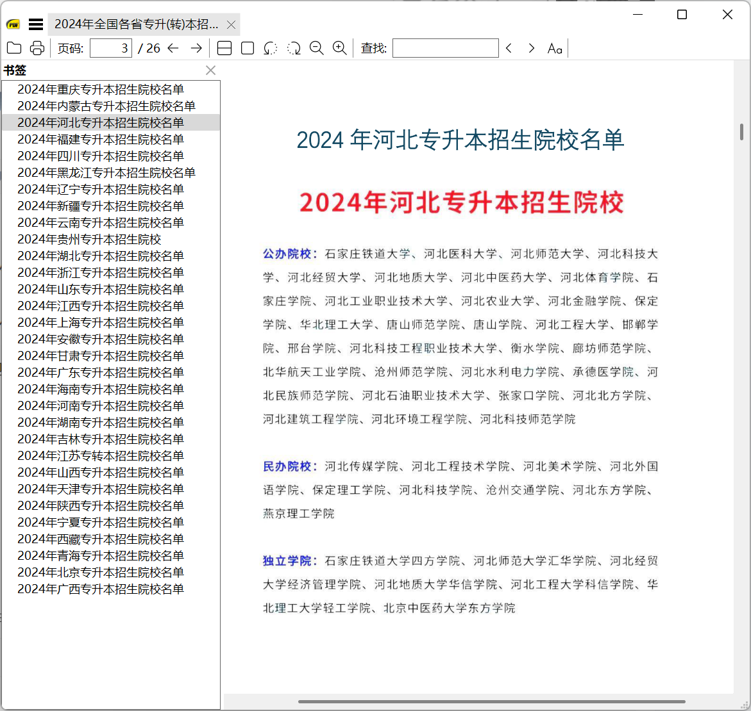This screenshot has height=711, width=751.
Task: Switch to single-page view
Action: (x=247, y=47)
